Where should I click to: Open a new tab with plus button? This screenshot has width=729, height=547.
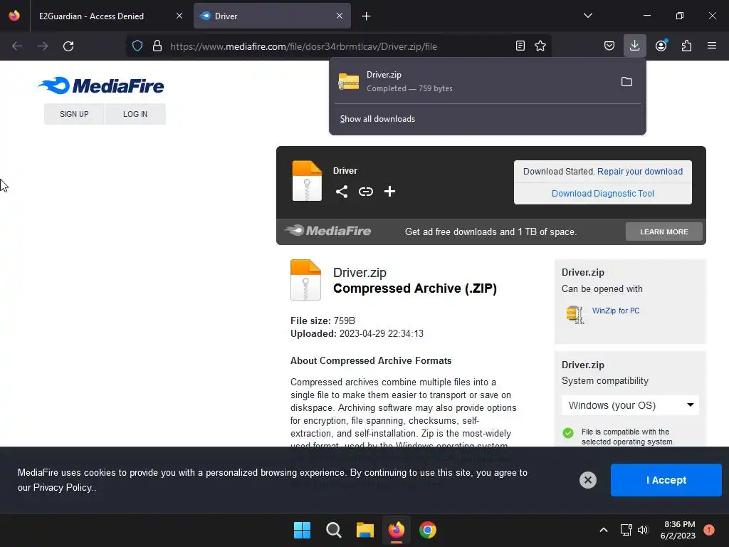pyautogui.click(x=367, y=16)
